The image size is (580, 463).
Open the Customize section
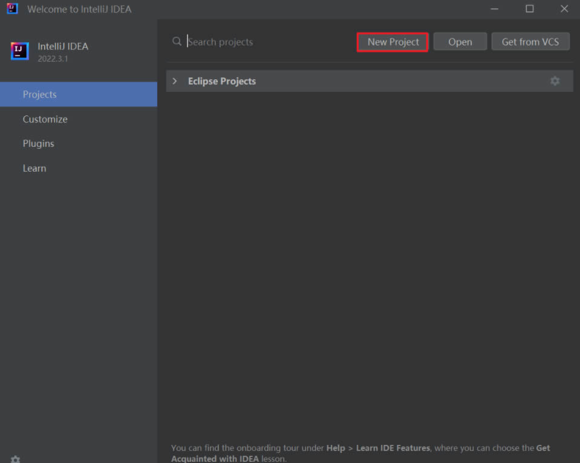tap(45, 119)
